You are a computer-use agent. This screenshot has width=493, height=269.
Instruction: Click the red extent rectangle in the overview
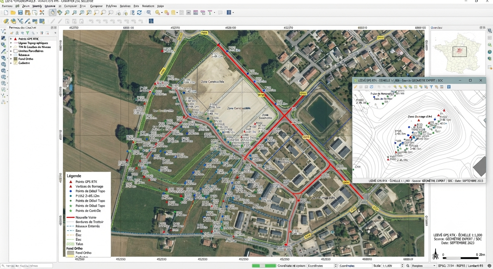tap(459, 52)
